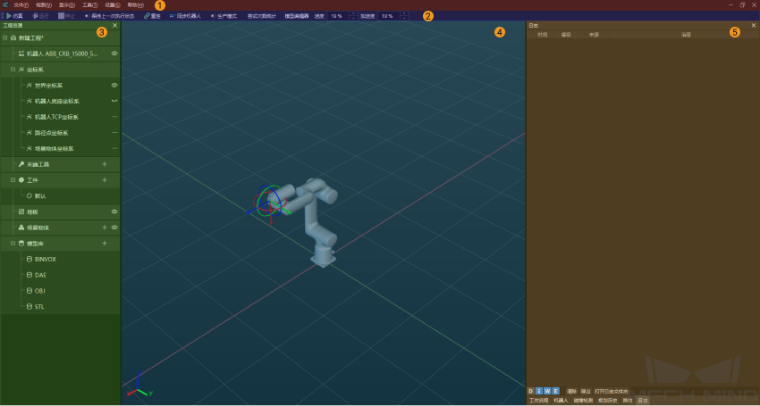
Task: Click the 运行 run button in toolbar
Action: coord(41,16)
